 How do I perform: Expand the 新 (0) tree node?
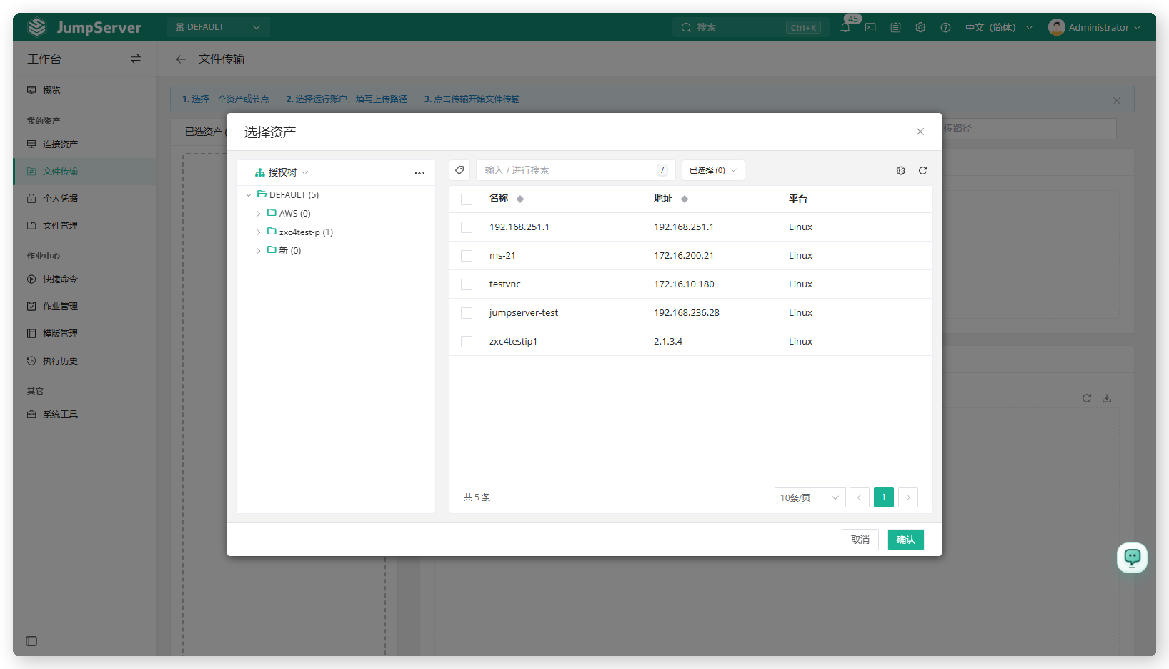(259, 251)
